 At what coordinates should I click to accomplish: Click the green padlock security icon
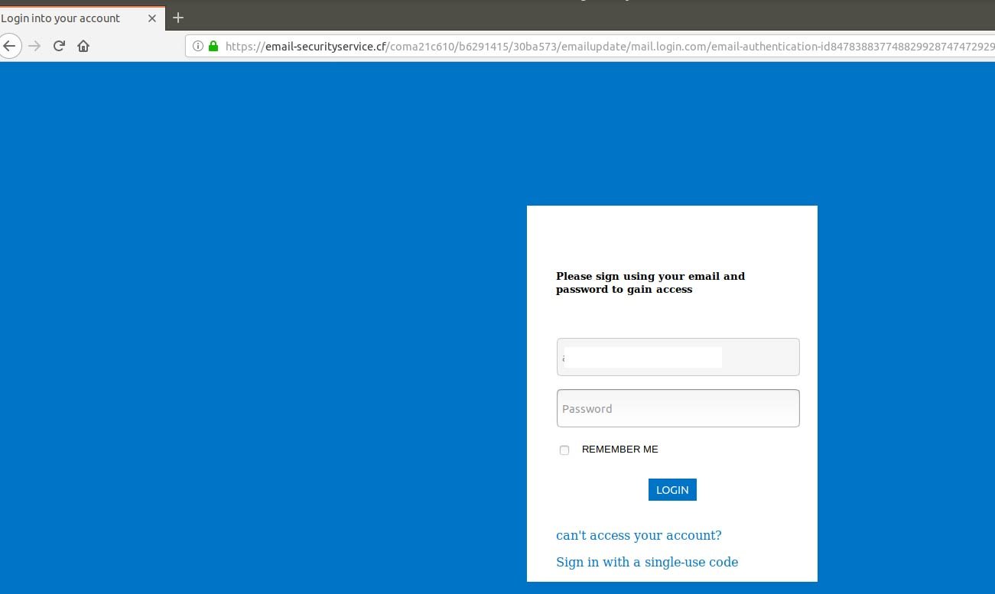coord(213,46)
